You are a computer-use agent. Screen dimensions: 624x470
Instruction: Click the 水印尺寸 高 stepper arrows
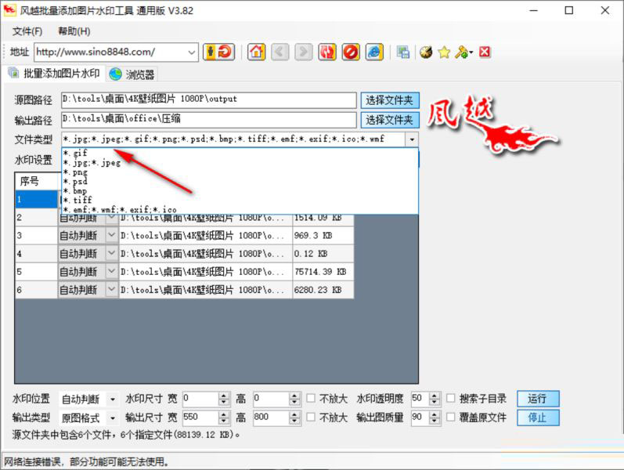[x=294, y=399]
